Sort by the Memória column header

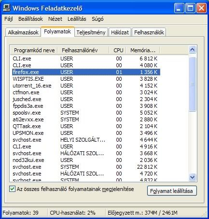click(x=143, y=50)
